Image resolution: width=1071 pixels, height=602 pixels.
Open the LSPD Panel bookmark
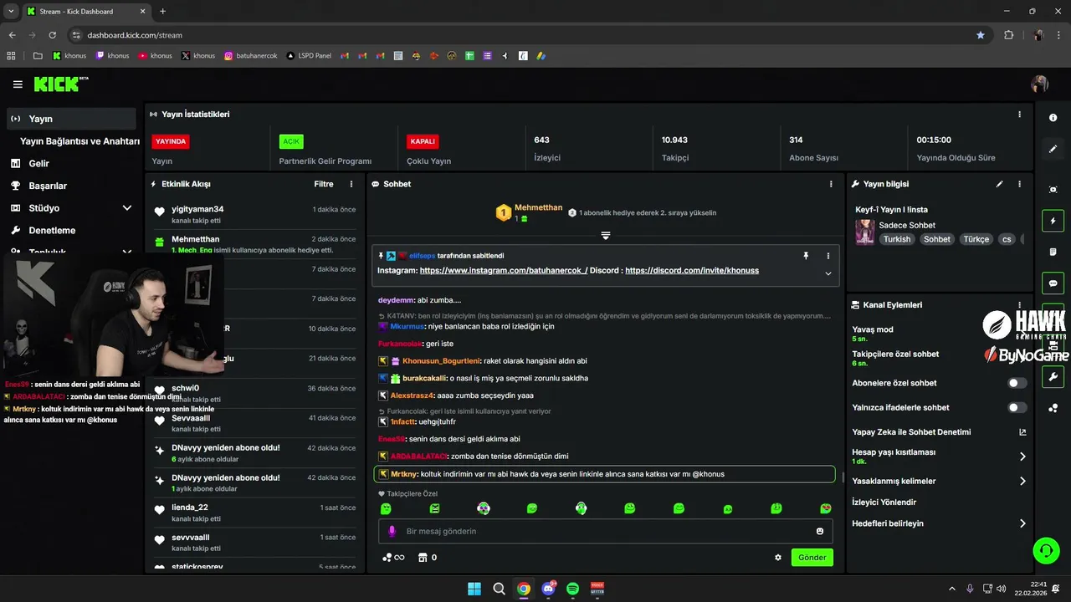[x=309, y=56]
